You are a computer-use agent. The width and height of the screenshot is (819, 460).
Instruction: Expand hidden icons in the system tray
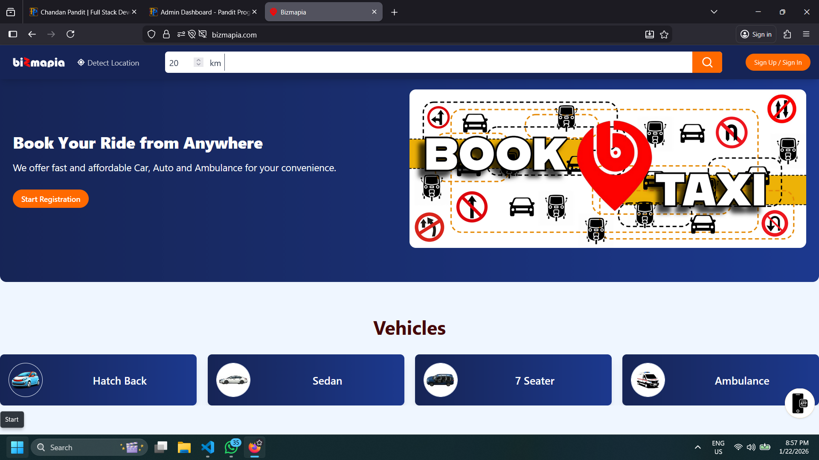pyautogui.click(x=698, y=447)
